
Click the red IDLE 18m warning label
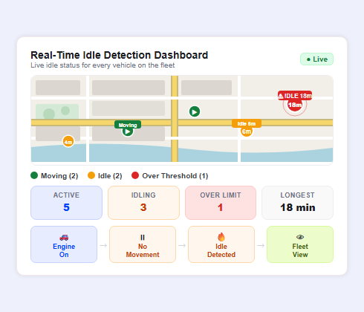coord(295,96)
